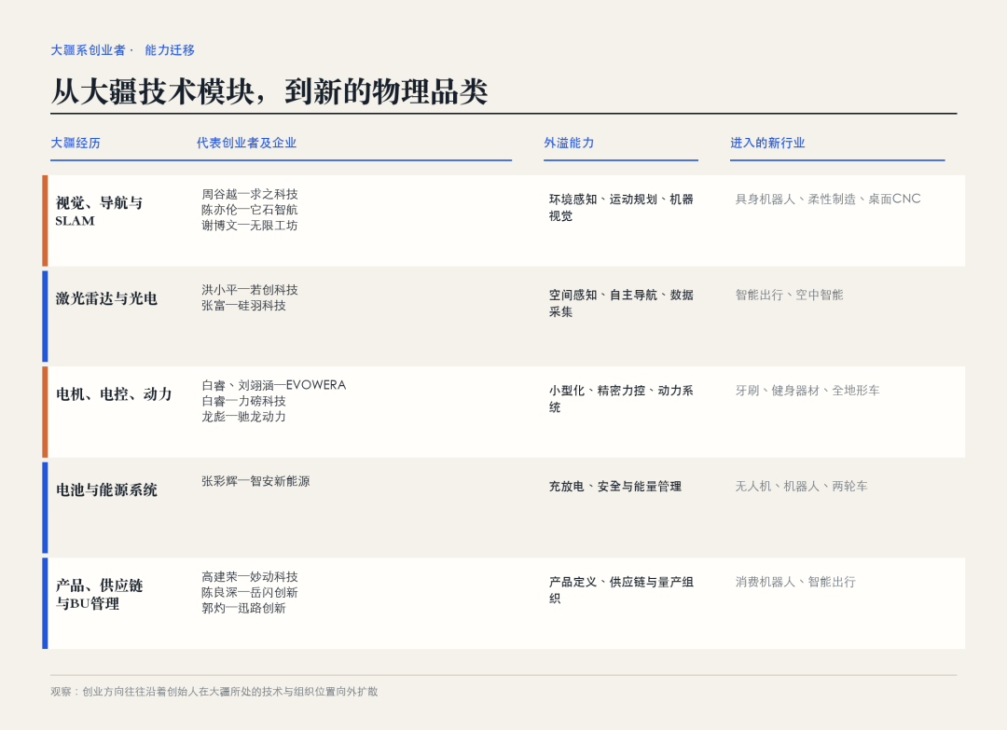Click 周谷越—求之科技
1007x730 pixels.
click(250, 194)
